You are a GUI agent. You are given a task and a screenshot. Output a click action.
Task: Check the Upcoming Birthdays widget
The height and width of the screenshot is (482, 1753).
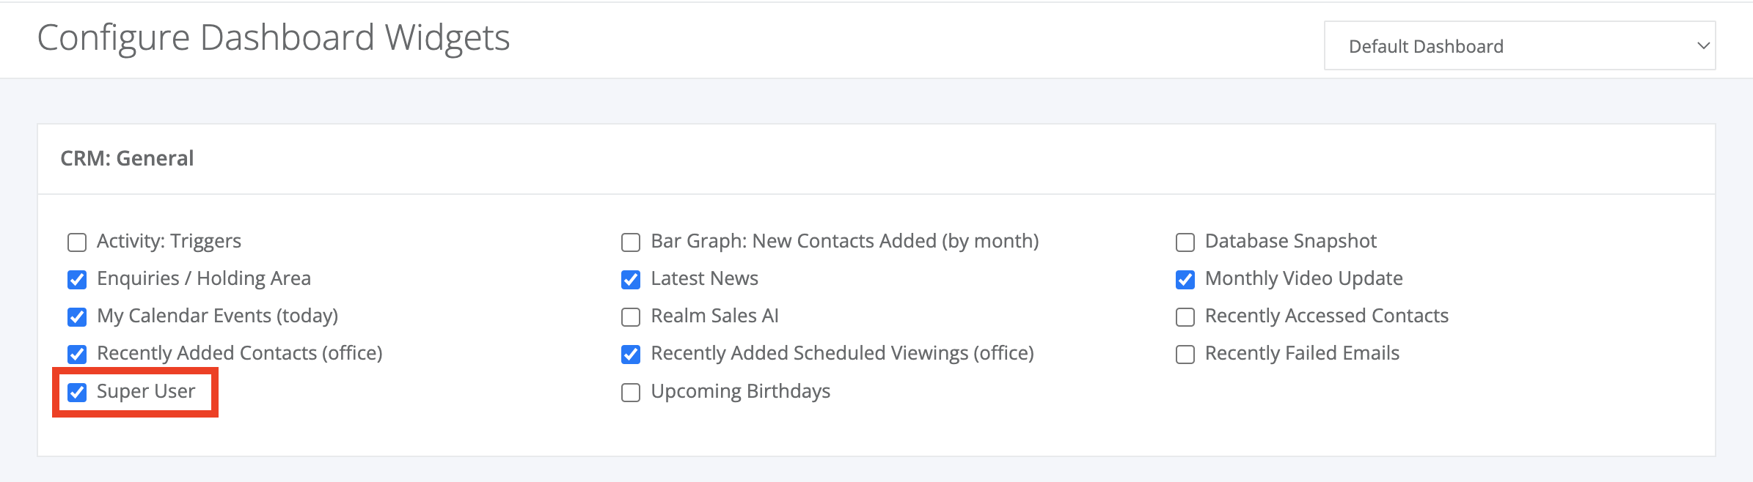pyautogui.click(x=631, y=393)
